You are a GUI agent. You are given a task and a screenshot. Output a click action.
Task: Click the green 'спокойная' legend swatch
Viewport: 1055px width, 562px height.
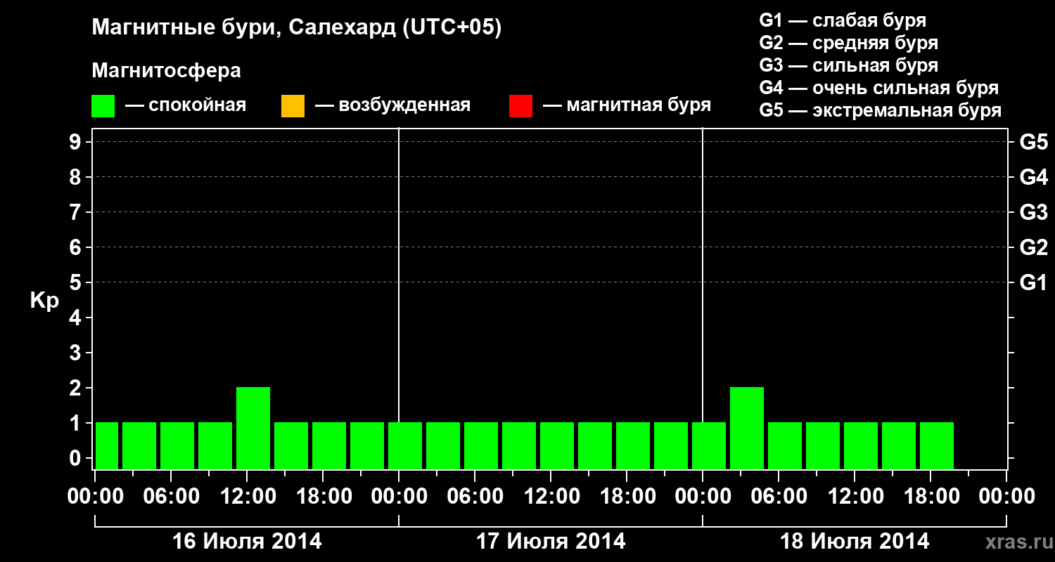(103, 106)
